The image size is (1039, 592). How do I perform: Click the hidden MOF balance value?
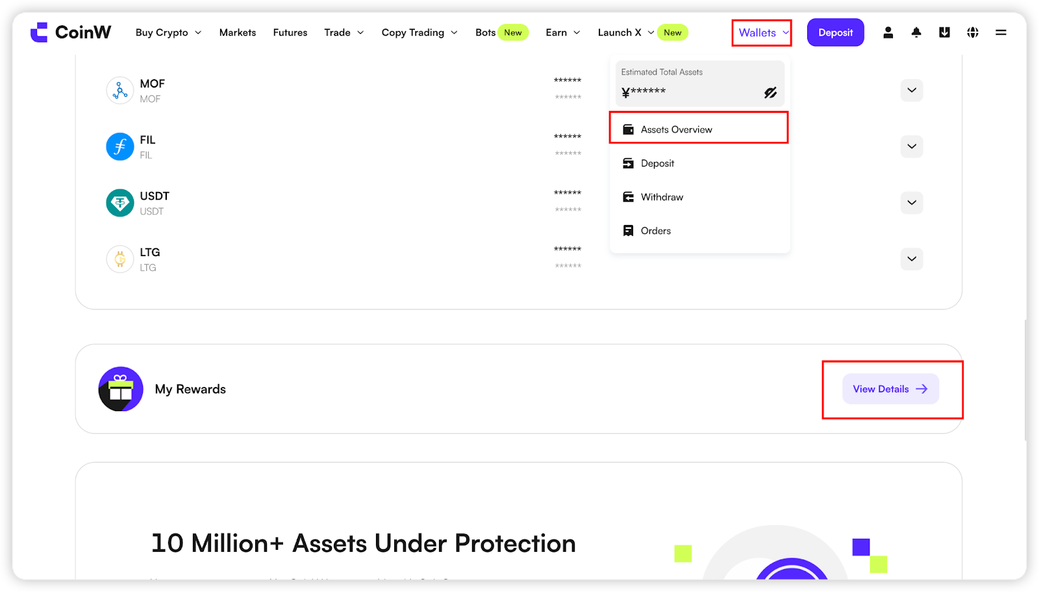click(568, 80)
